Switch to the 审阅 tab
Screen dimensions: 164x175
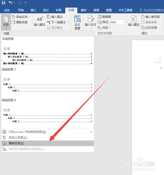pyautogui.click(x=96, y=10)
